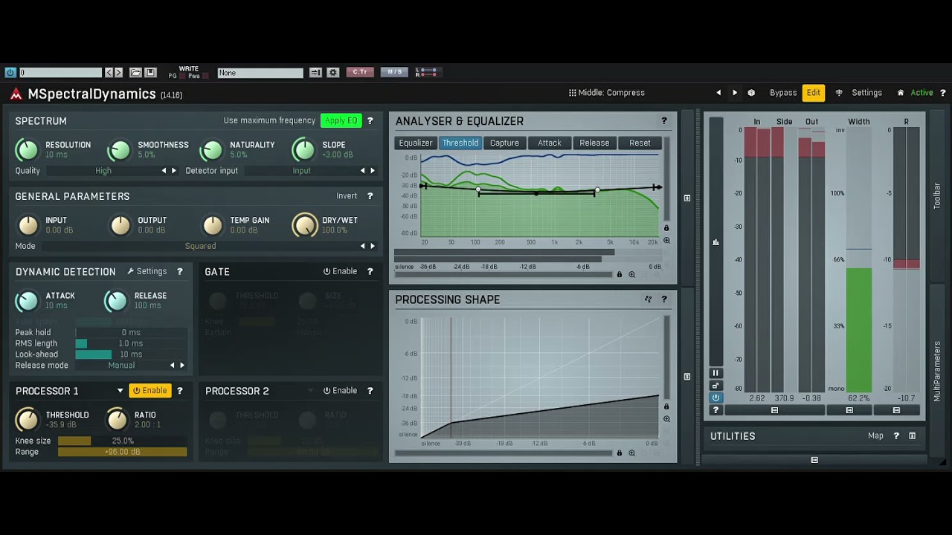Click the Bypass button
952x535 pixels.
782,93
